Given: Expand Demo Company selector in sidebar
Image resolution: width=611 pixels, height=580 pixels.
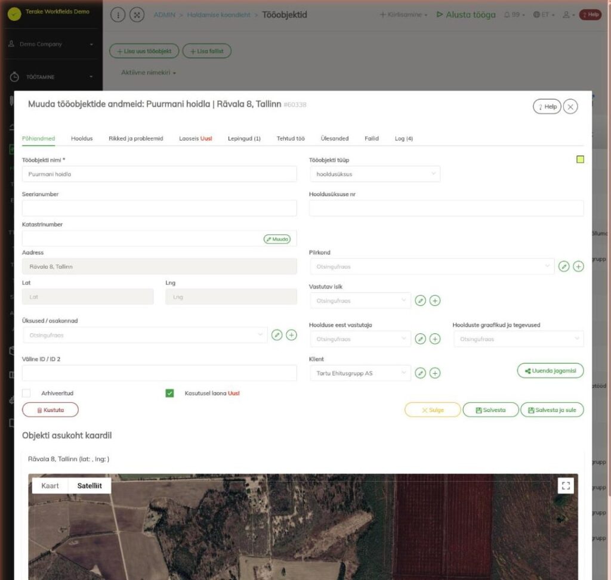Looking at the screenshot, I should 51,44.
